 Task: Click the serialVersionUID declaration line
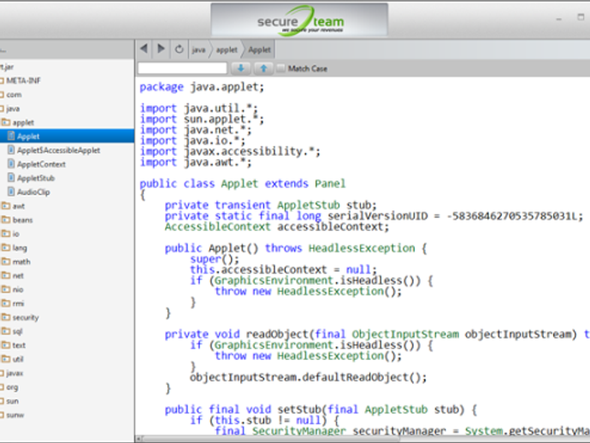pyautogui.click(x=374, y=216)
